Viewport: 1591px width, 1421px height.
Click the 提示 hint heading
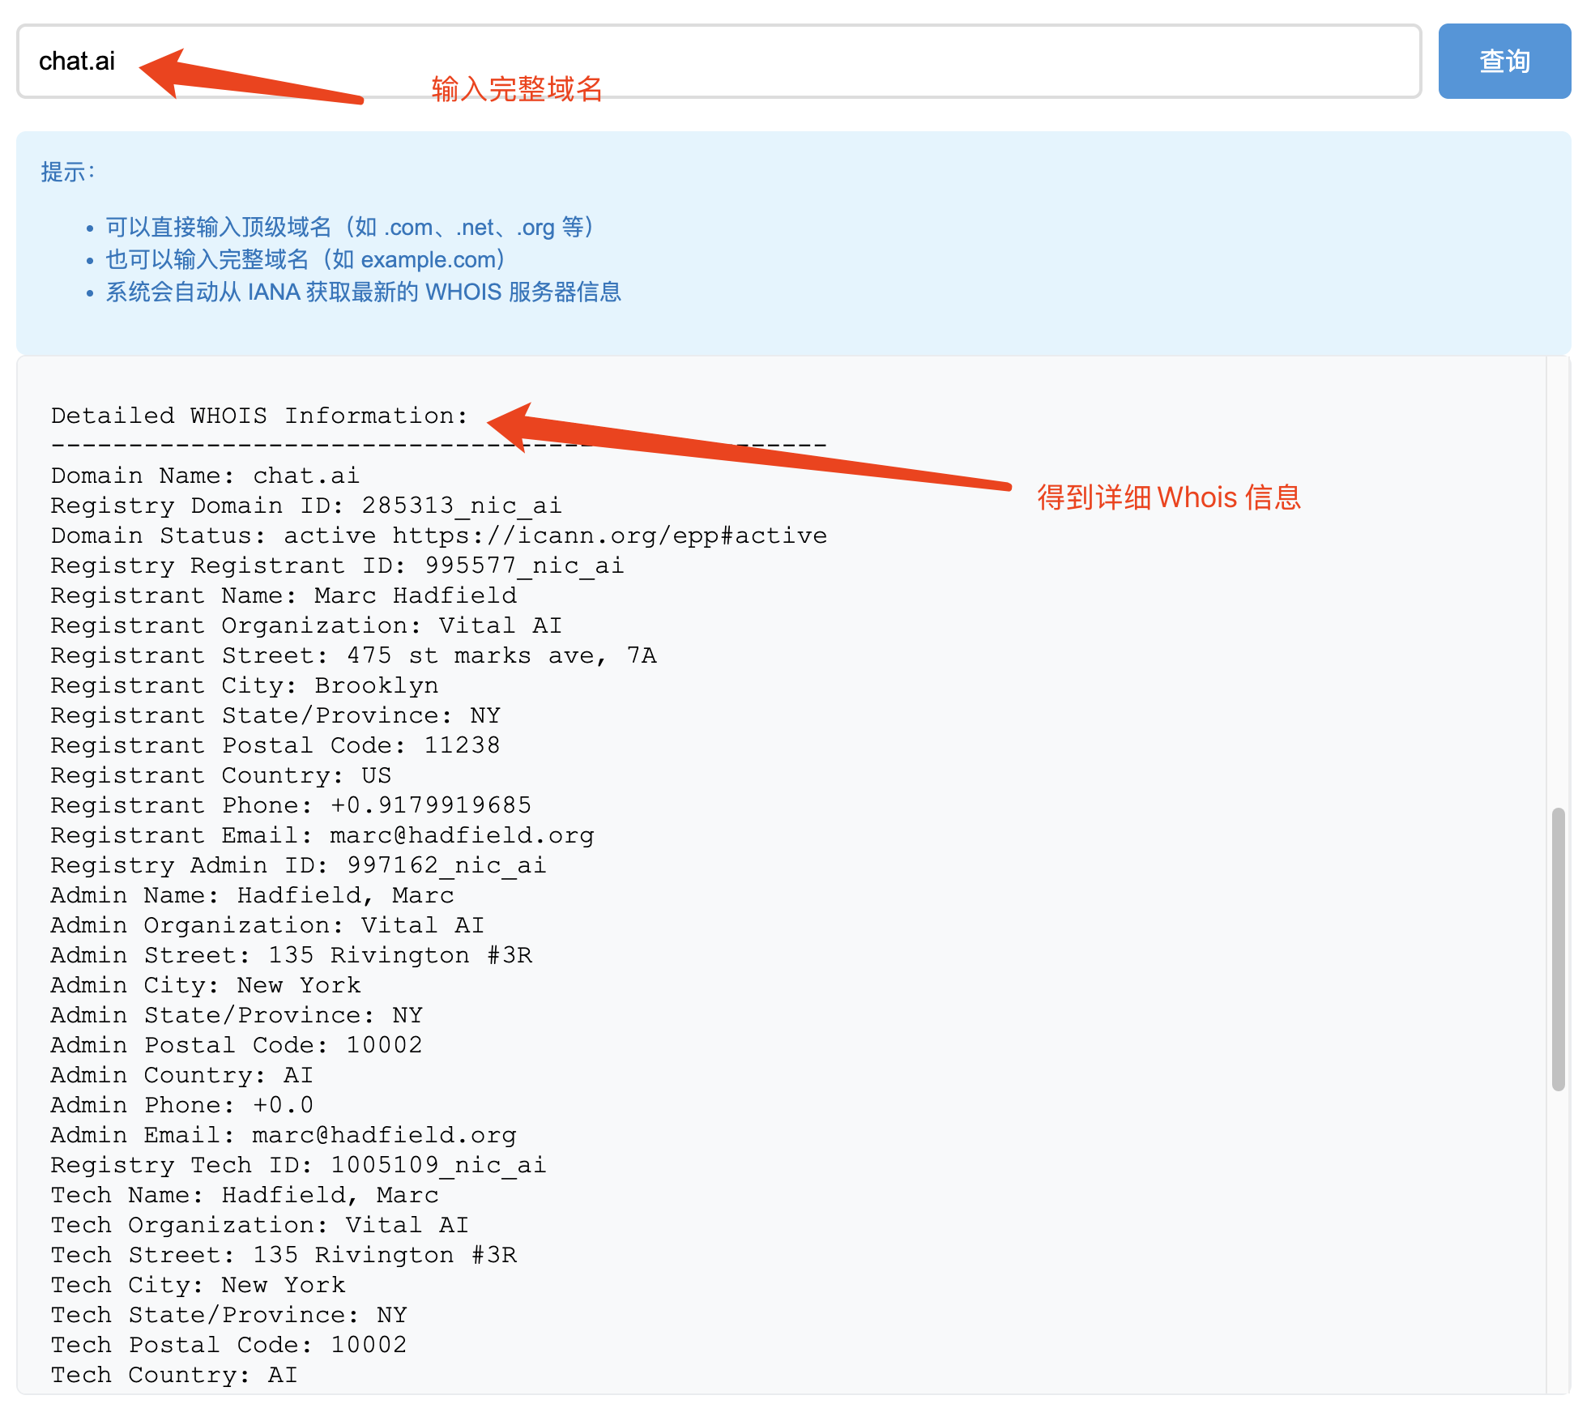[x=68, y=172]
